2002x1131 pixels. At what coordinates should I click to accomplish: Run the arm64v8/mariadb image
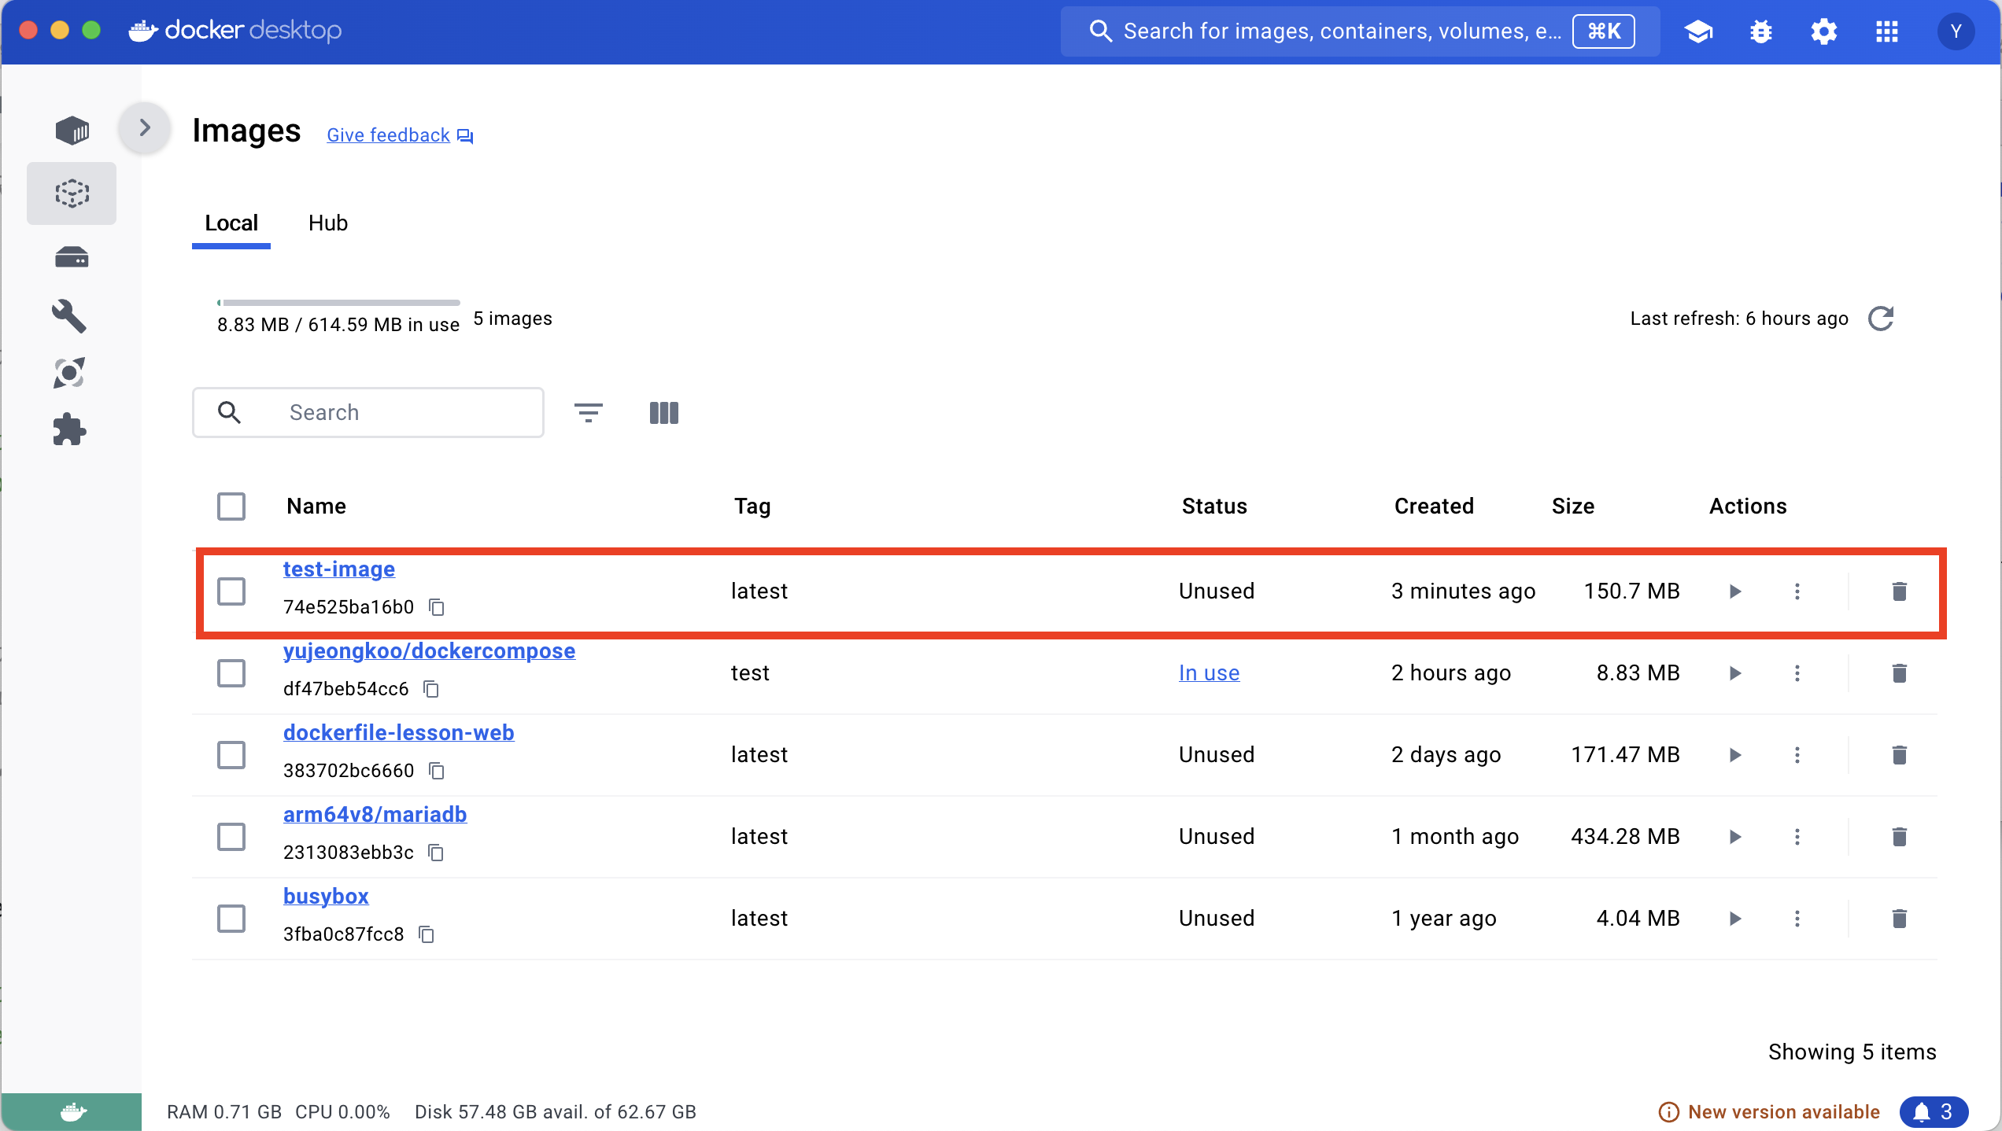click(1734, 836)
